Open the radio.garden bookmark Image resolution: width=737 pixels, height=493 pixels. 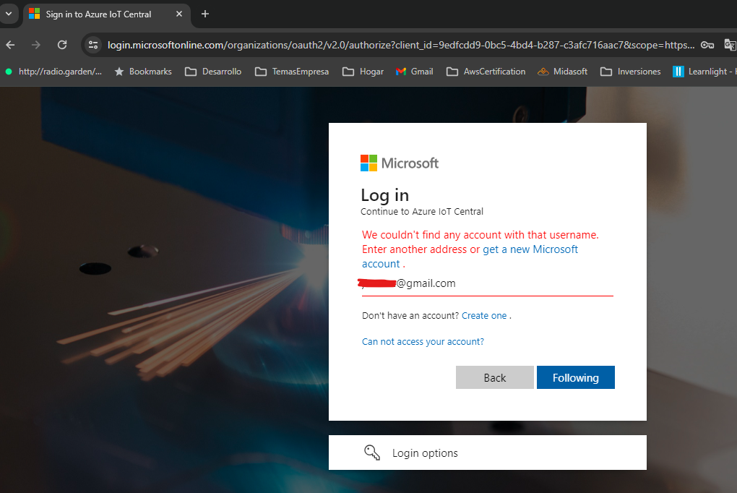(53, 72)
